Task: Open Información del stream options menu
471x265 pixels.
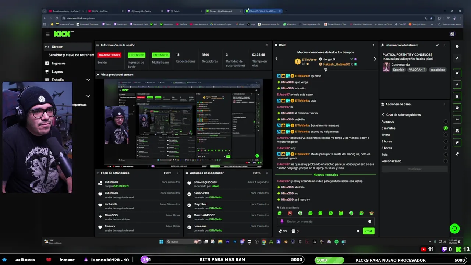Action: click(445, 45)
